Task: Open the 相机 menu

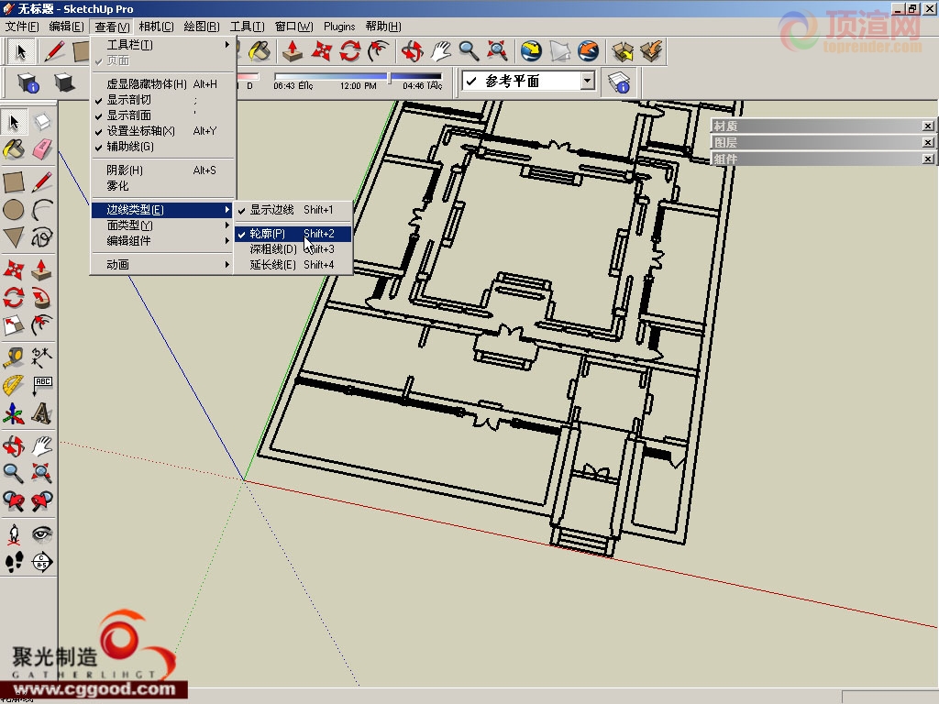Action: click(156, 27)
